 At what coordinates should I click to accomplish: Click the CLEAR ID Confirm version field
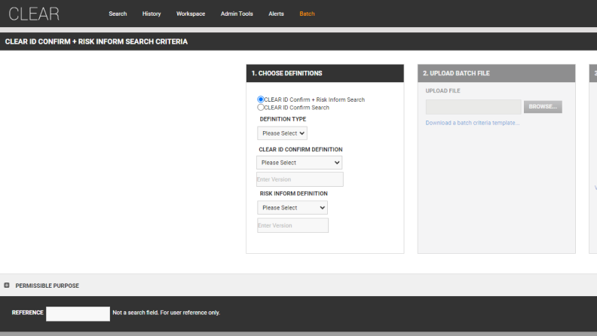coord(299,179)
